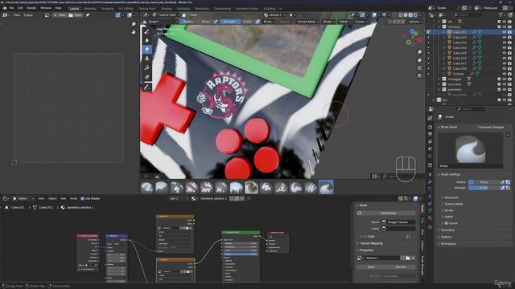
Task: Click the Open image button
Action: [x=75, y=15]
